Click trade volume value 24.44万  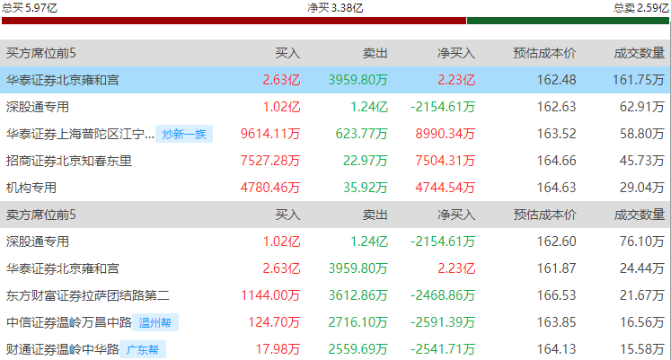[642, 268]
